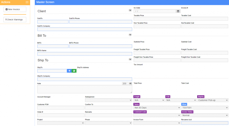Screen dimensions: 229x126
Task: Click the Tax Amount label
Action: pos(138,64)
